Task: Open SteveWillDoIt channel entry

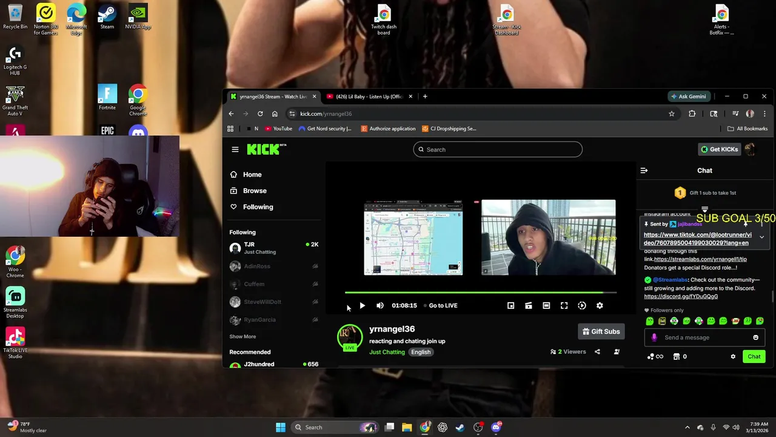Action: [x=274, y=302]
